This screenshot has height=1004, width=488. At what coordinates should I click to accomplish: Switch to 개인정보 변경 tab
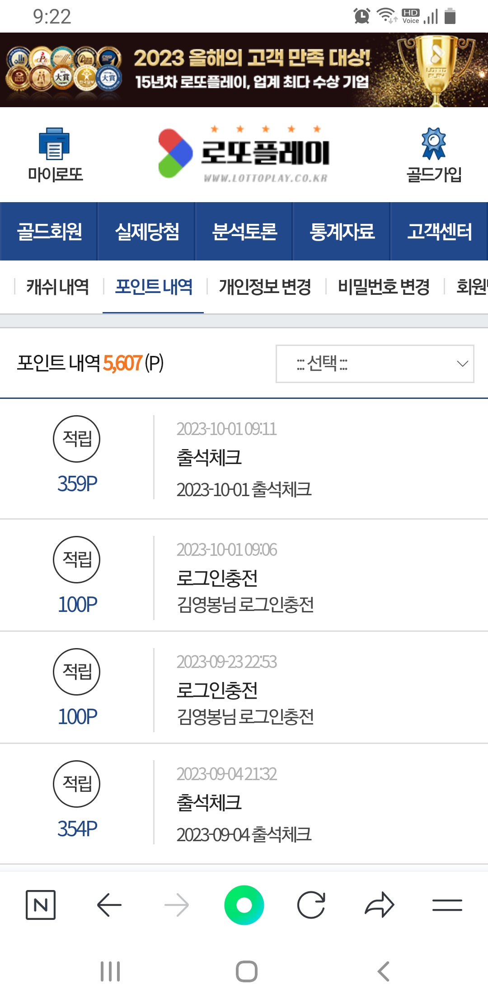pos(265,287)
